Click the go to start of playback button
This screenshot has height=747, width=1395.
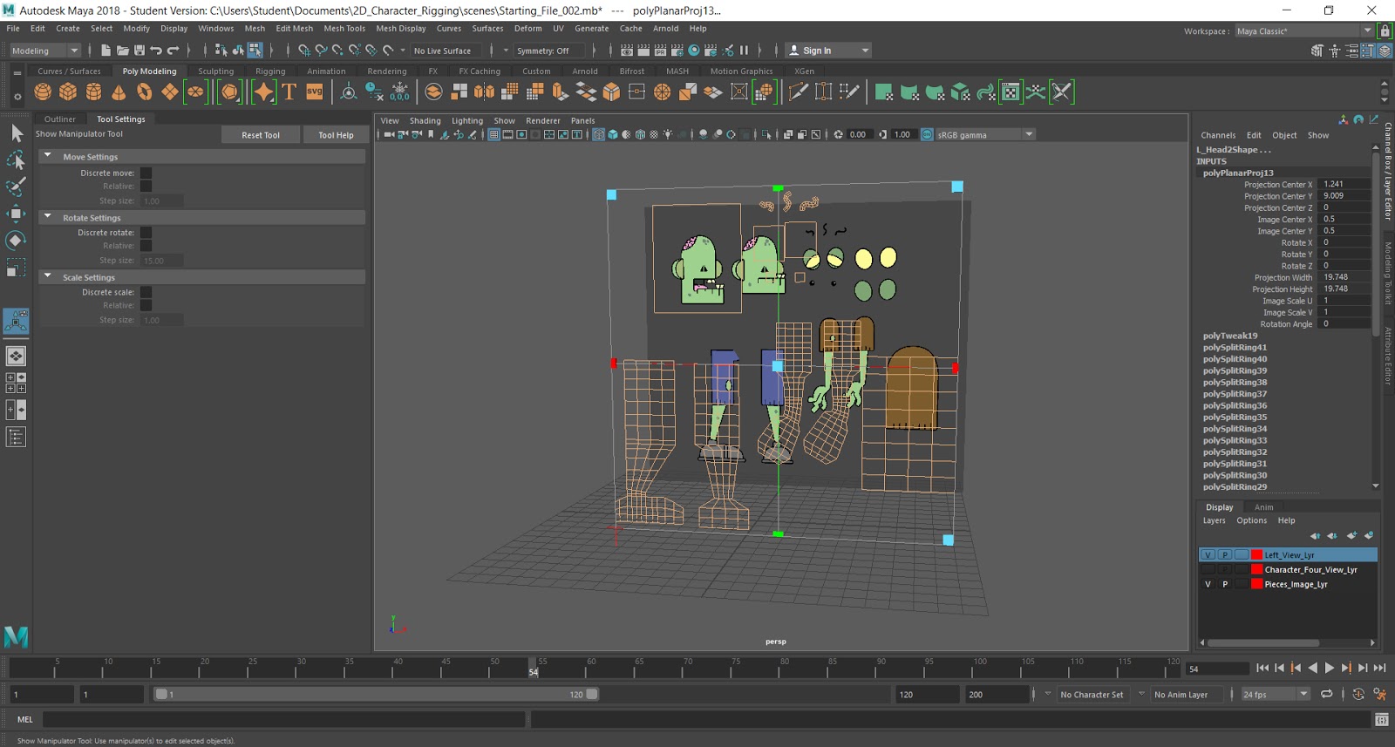point(1262,669)
